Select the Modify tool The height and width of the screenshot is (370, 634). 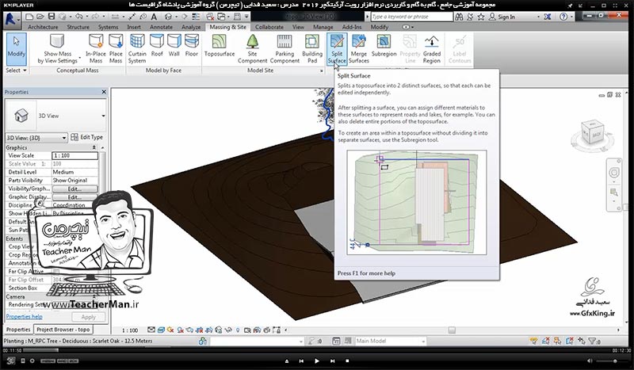pyautogui.click(x=16, y=48)
